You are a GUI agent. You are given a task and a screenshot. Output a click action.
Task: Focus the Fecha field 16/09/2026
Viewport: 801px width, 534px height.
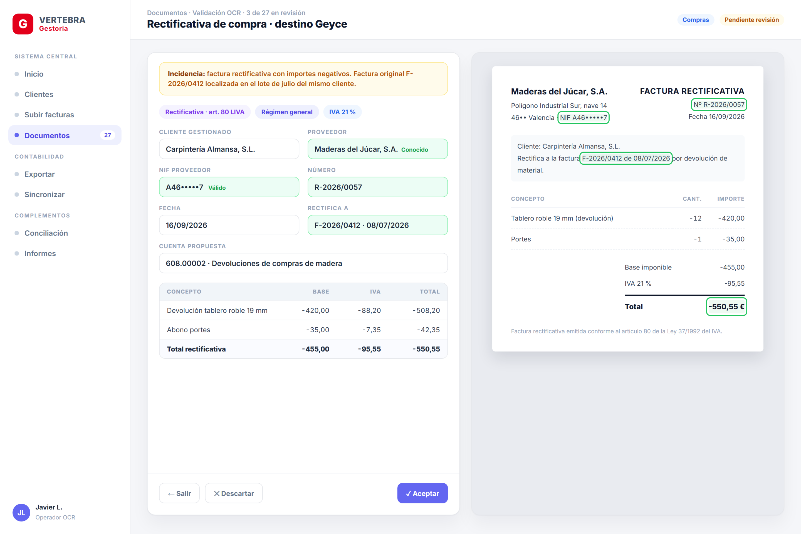(229, 225)
